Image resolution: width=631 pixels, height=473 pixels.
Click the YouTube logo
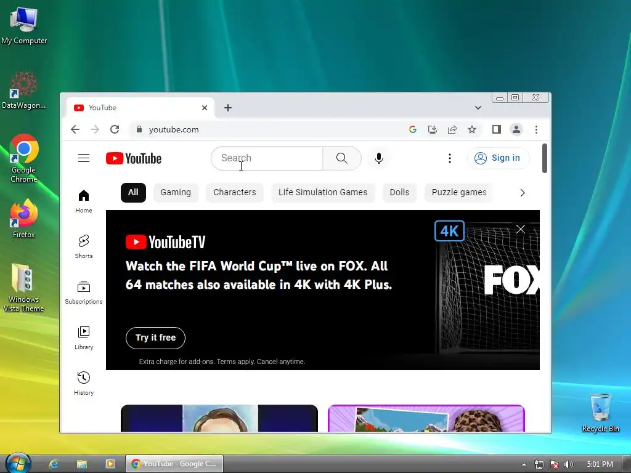click(134, 158)
